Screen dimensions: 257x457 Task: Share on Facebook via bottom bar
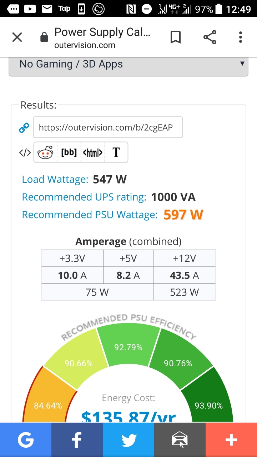click(77, 440)
